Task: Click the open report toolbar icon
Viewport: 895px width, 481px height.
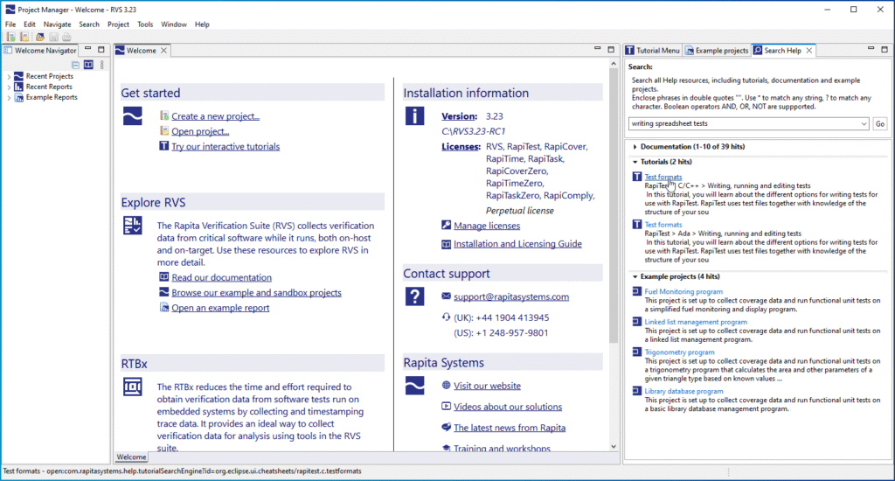Action: 40,37
